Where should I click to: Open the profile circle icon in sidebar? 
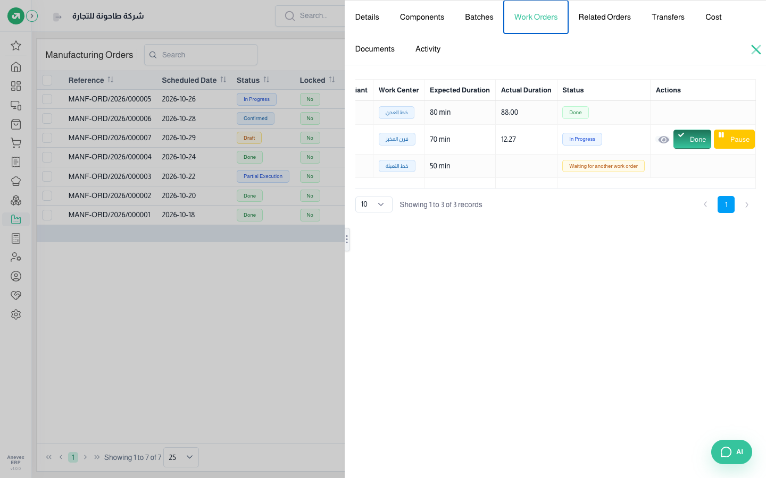16,276
